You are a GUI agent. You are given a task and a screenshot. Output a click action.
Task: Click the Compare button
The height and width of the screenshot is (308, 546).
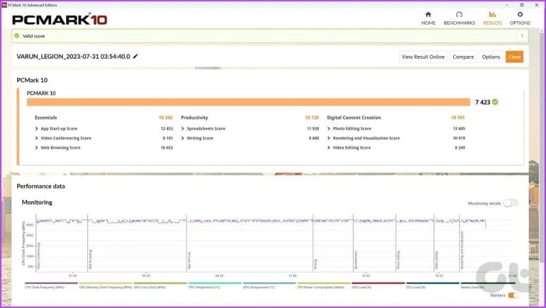click(463, 57)
